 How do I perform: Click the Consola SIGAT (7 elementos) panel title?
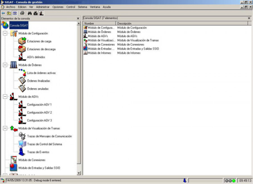tap(101, 18)
